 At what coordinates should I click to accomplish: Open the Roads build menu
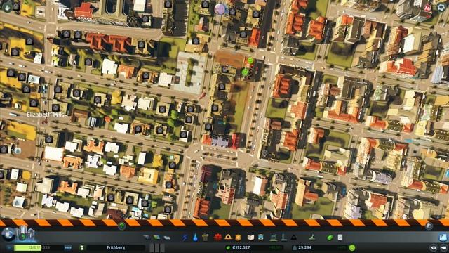coord(147,238)
